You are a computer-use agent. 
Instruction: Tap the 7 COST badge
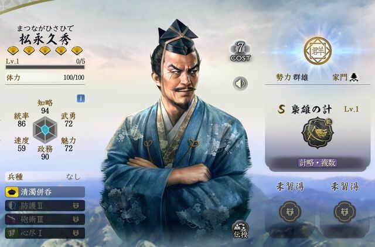tap(240, 52)
